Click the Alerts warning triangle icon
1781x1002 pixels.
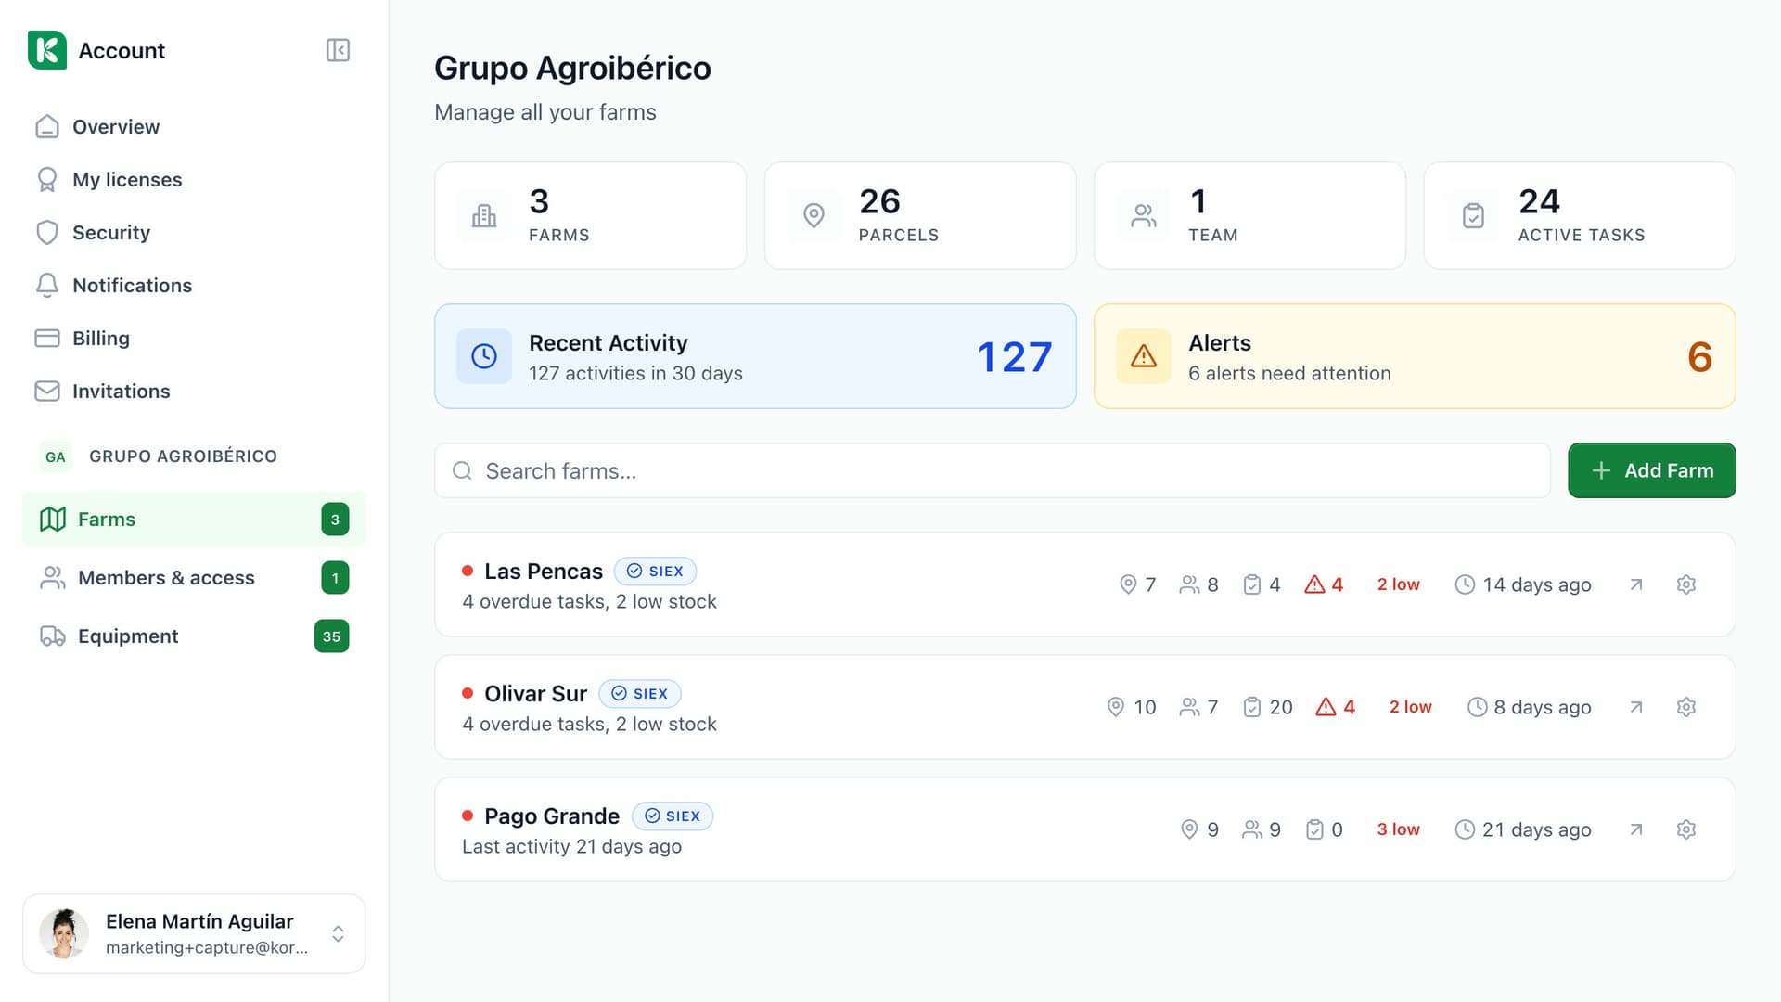tap(1144, 356)
